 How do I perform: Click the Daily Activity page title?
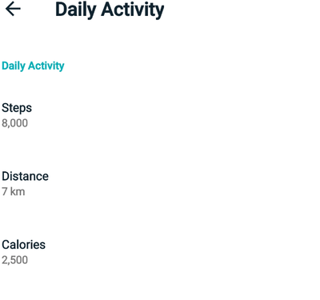[110, 10]
